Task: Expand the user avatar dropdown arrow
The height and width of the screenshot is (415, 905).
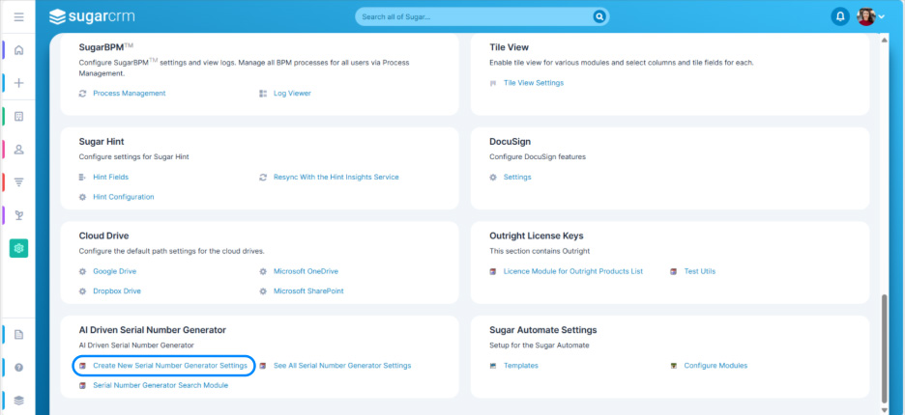Action: tap(882, 17)
